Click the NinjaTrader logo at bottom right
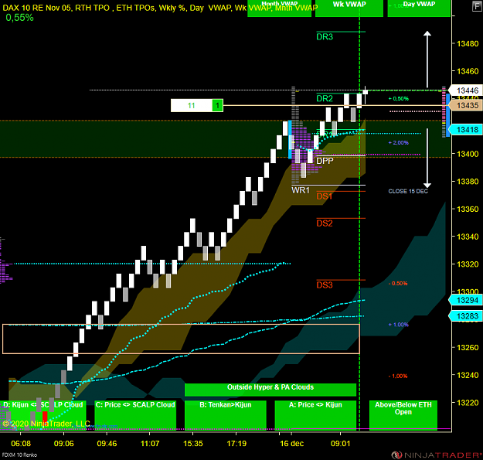 (x=437, y=455)
